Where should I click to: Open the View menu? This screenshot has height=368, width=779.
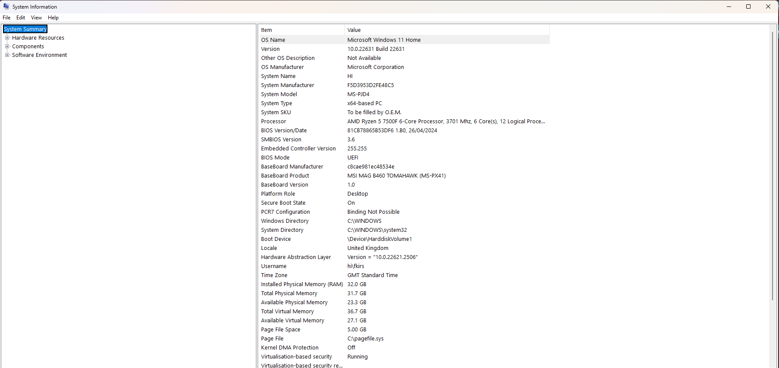click(36, 18)
